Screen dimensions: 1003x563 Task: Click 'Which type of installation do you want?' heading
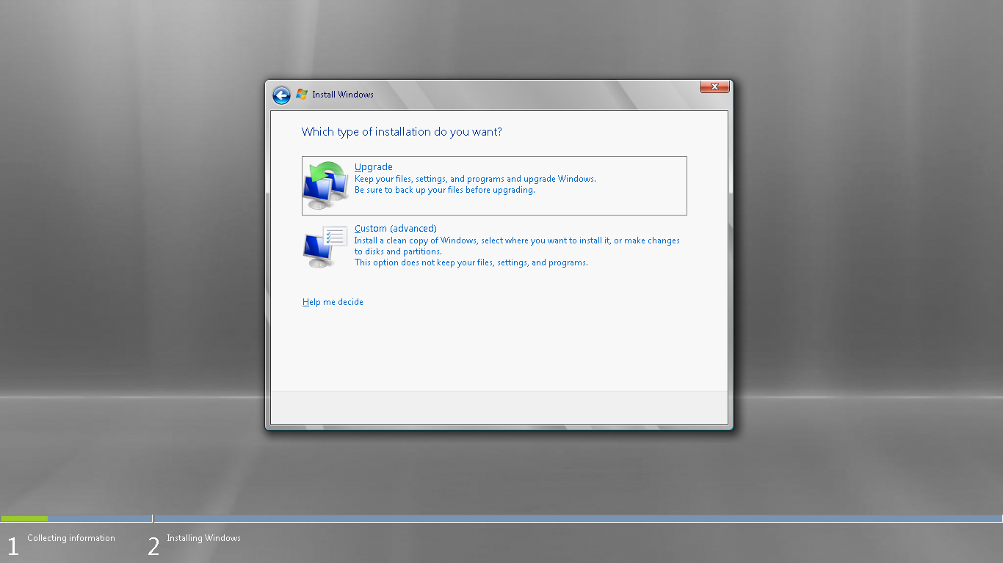(x=402, y=132)
